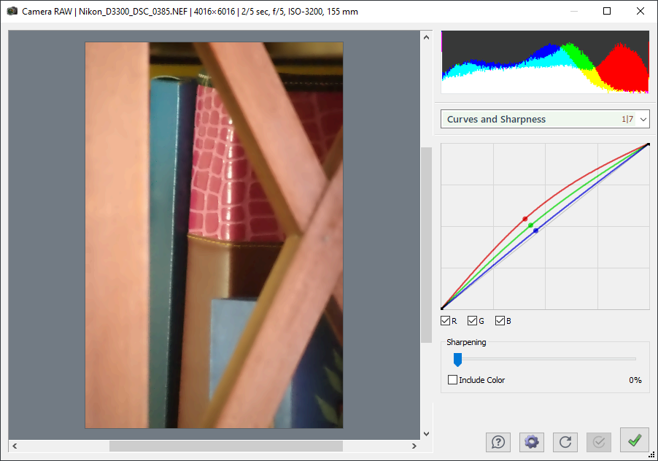Click the preview's scroll right arrow
Viewport: 658px width, 461px height.
(x=415, y=446)
